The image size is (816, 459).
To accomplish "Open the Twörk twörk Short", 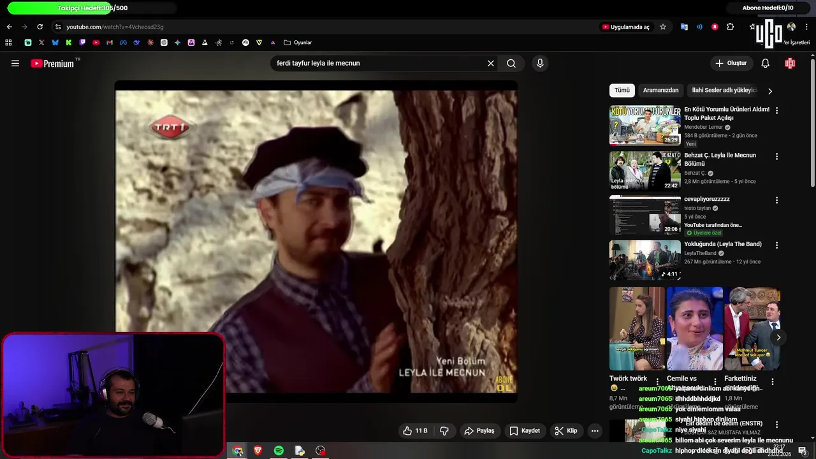I will point(637,328).
